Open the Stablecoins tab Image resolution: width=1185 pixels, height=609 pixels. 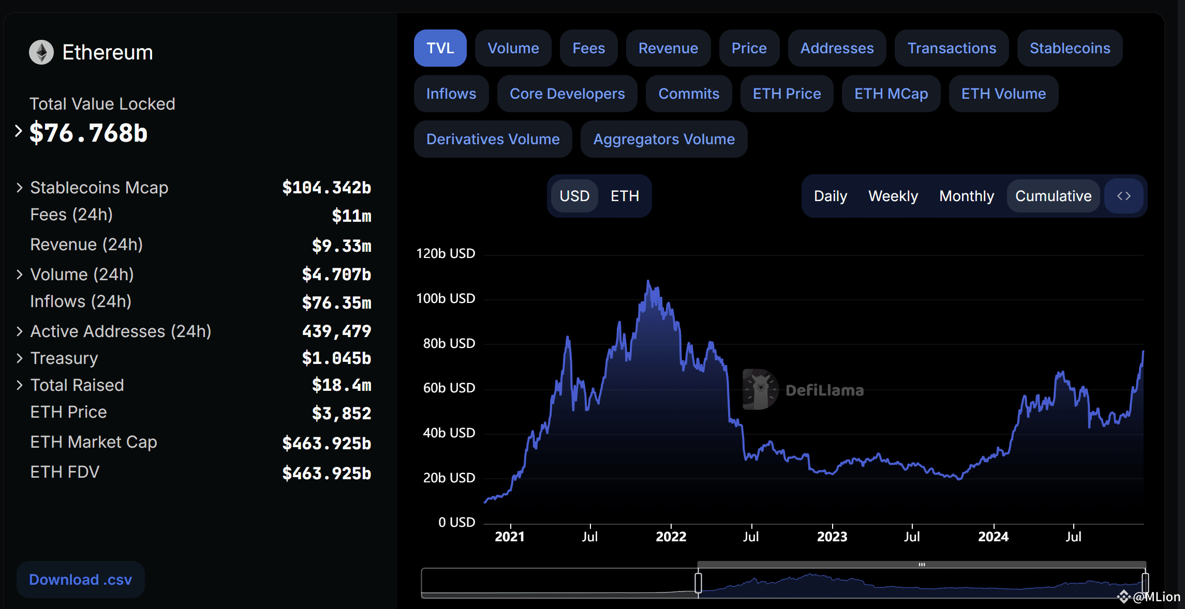point(1069,48)
